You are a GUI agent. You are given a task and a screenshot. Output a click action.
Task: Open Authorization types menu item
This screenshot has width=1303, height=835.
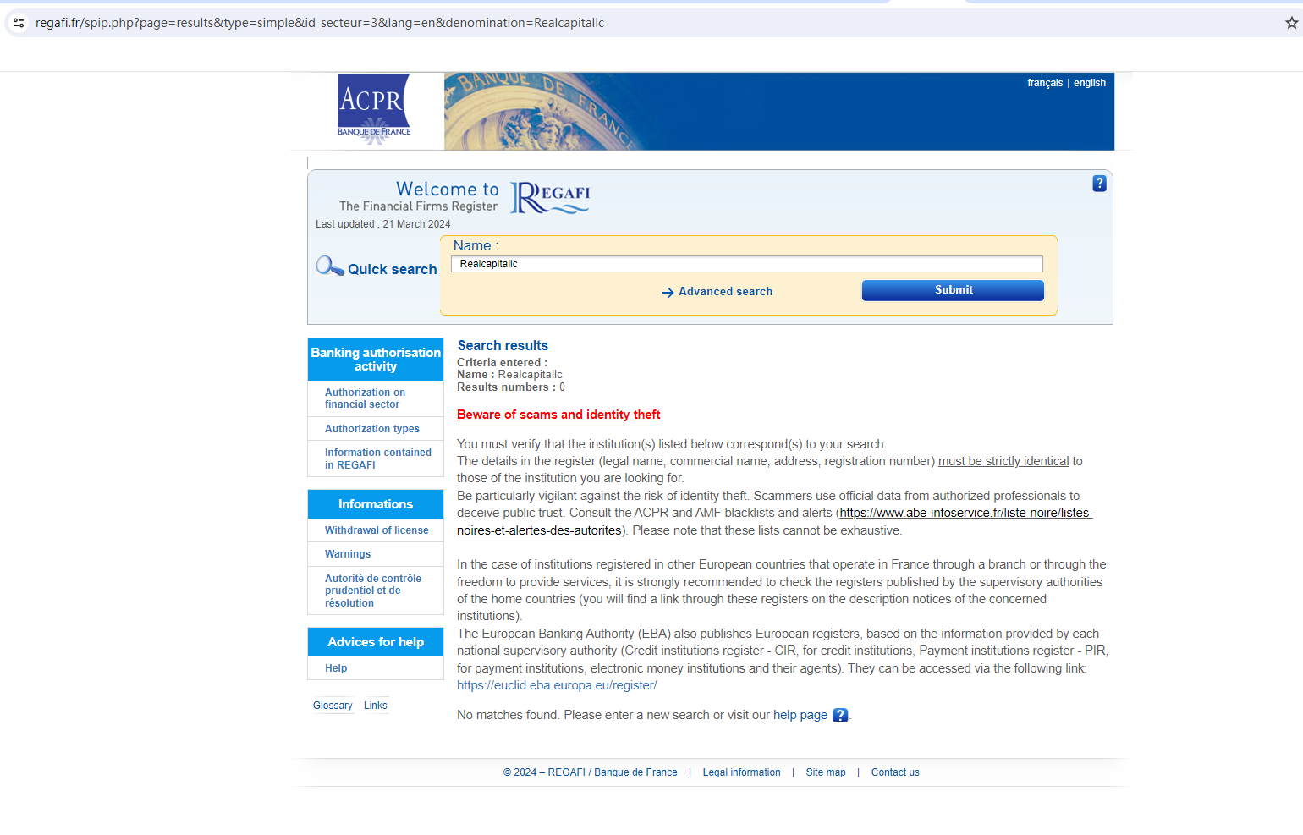[x=372, y=429]
